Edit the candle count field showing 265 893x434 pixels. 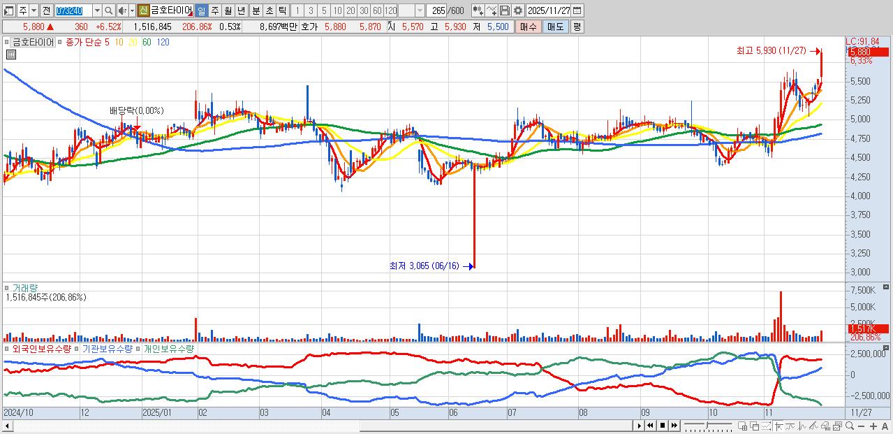pyautogui.click(x=438, y=10)
